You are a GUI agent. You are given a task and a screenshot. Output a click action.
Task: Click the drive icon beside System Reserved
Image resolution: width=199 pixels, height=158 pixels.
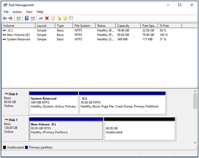pos(5,39)
